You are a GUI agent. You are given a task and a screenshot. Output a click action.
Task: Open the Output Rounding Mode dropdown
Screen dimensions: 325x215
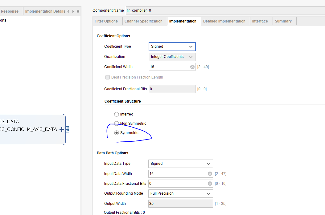pyautogui.click(x=180, y=193)
